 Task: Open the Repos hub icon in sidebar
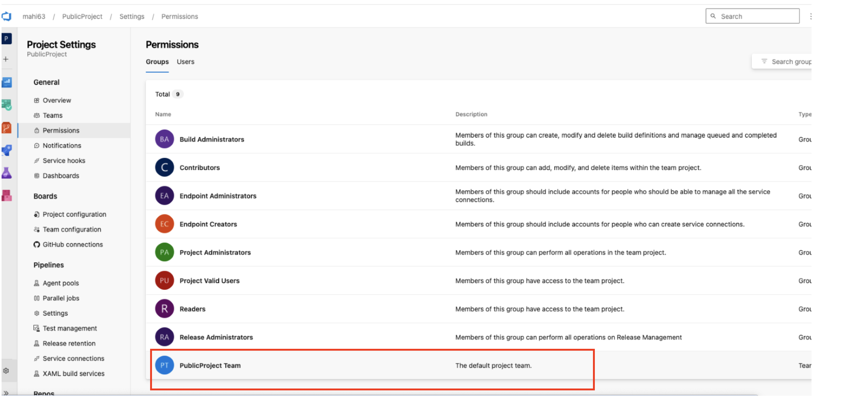(x=7, y=128)
